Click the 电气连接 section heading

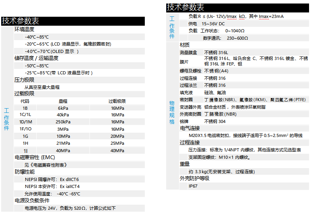(190, 128)
